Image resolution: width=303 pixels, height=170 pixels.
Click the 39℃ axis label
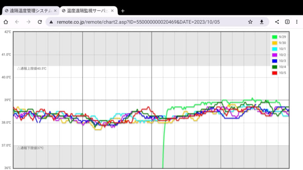pyautogui.click(x=7, y=100)
